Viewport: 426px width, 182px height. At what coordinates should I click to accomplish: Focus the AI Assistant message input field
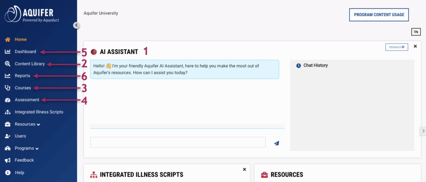tap(178, 142)
